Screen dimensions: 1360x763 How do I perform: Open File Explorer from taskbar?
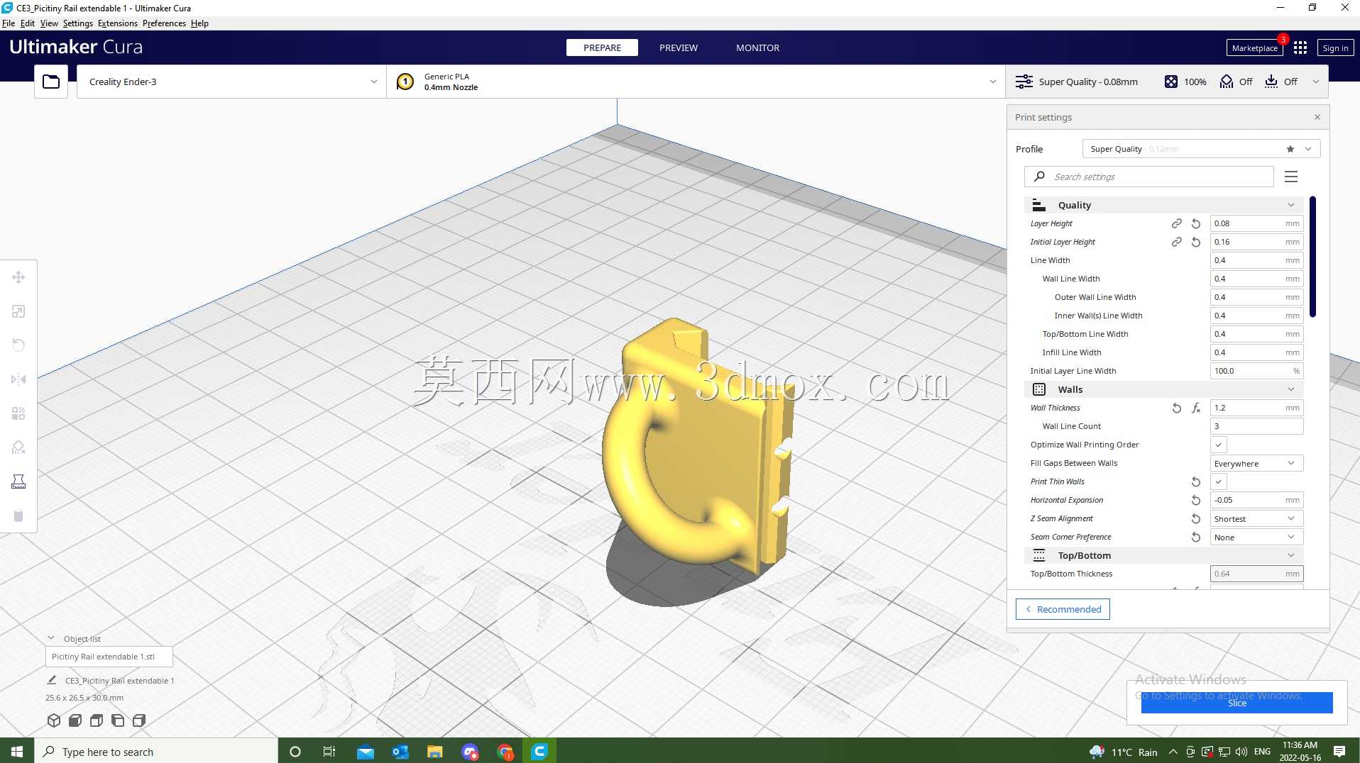click(434, 751)
